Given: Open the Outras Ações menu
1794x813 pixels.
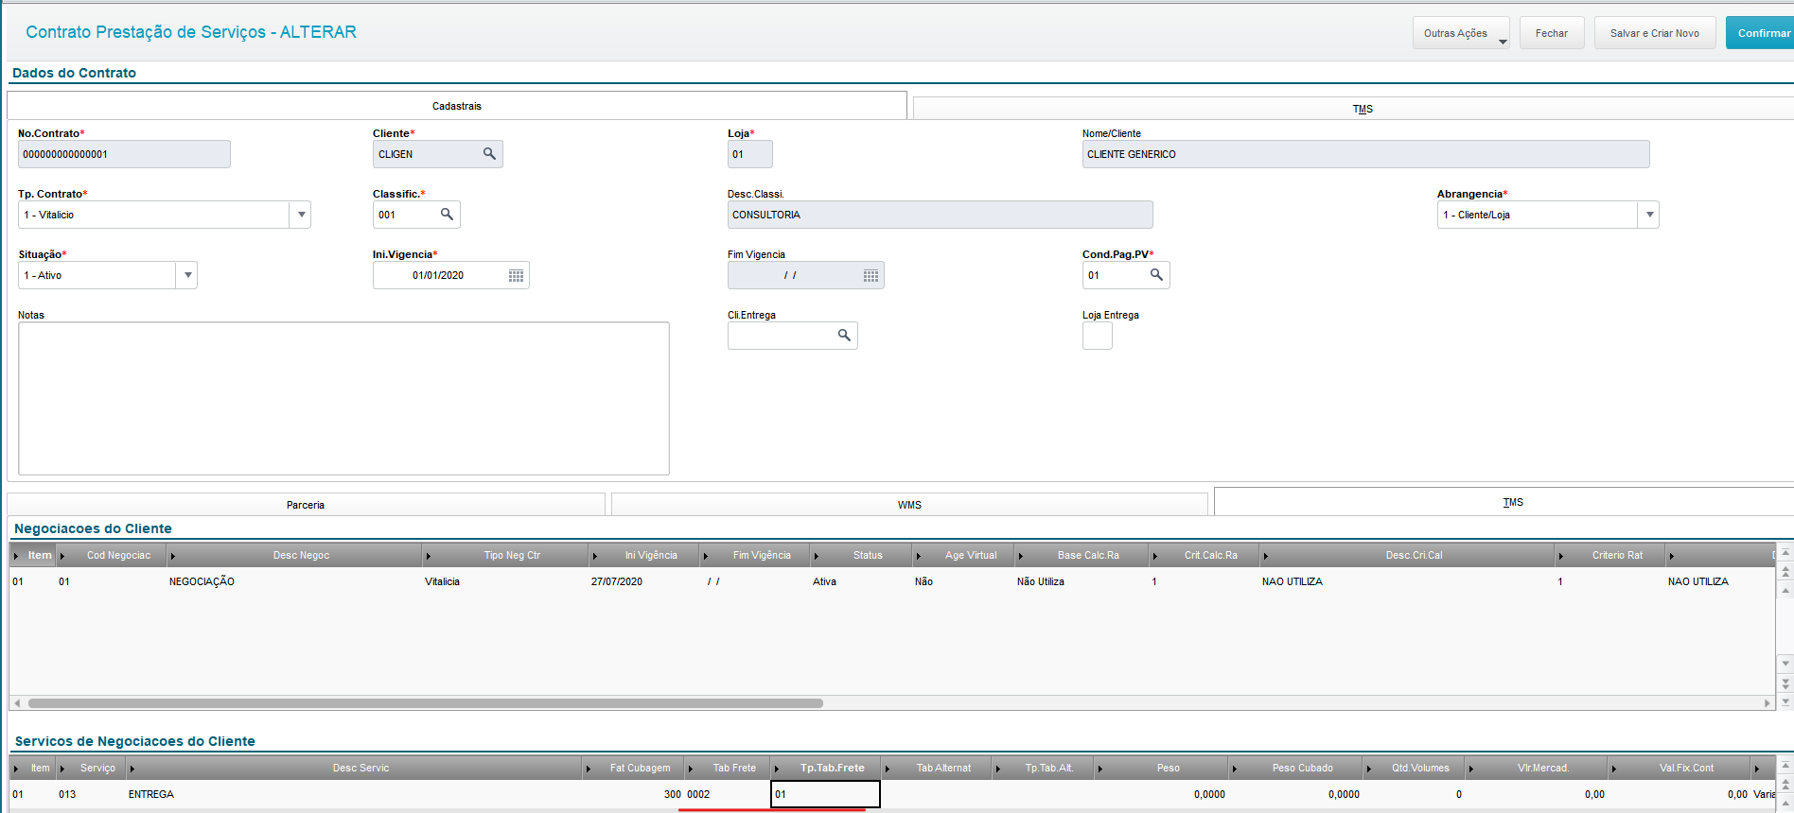Looking at the screenshot, I should pyautogui.click(x=1461, y=33).
